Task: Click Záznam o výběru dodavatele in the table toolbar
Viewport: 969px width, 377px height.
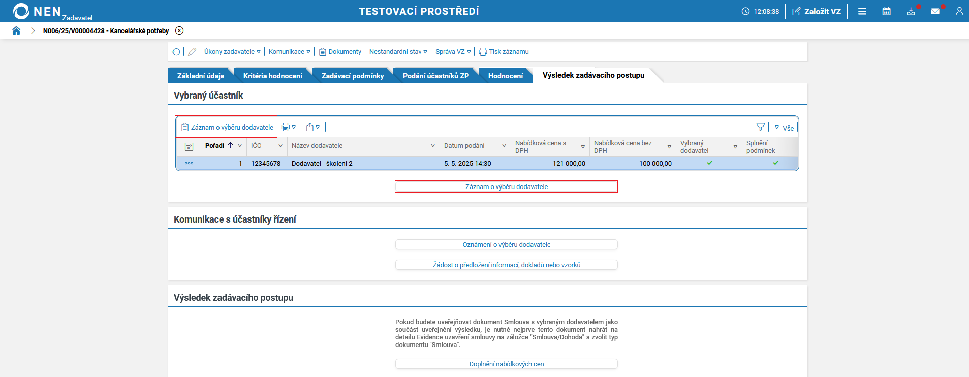Action: click(227, 128)
